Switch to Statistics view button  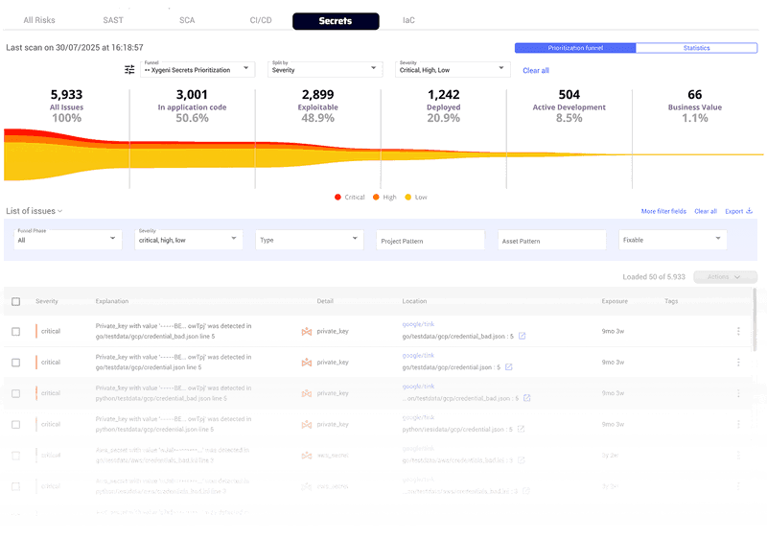[696, 48]
